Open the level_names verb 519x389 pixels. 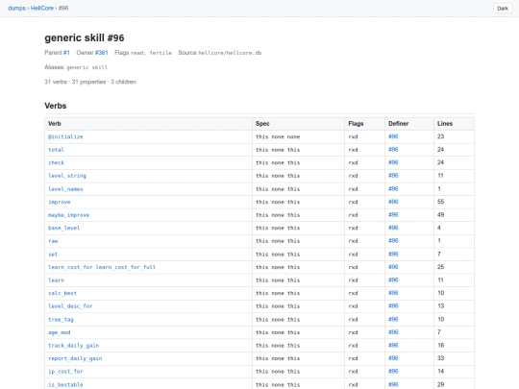click(65, 189)
